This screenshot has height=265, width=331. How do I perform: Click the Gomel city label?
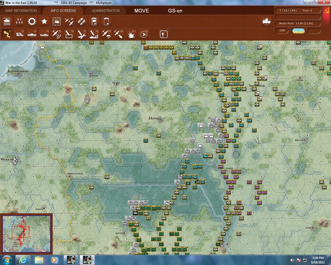(230, 168)
